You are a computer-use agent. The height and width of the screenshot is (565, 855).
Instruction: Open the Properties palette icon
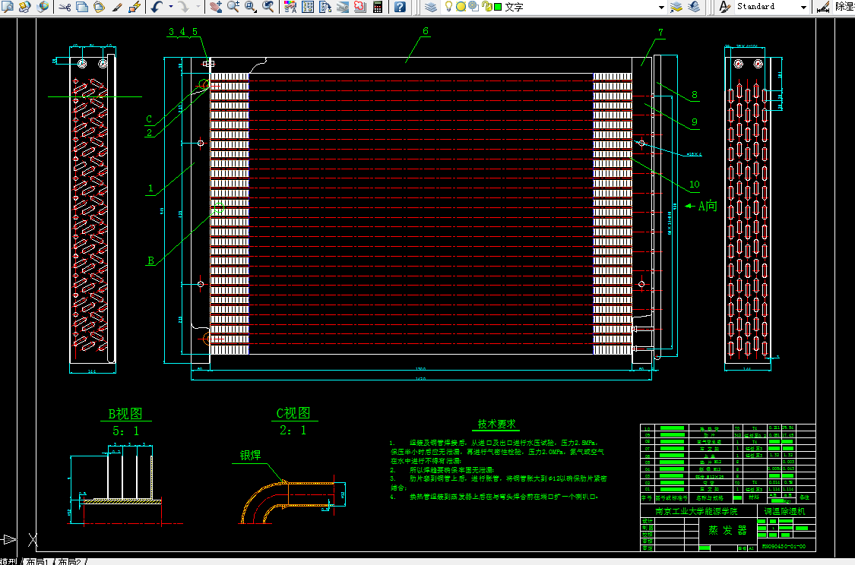(x=290, y=7)
